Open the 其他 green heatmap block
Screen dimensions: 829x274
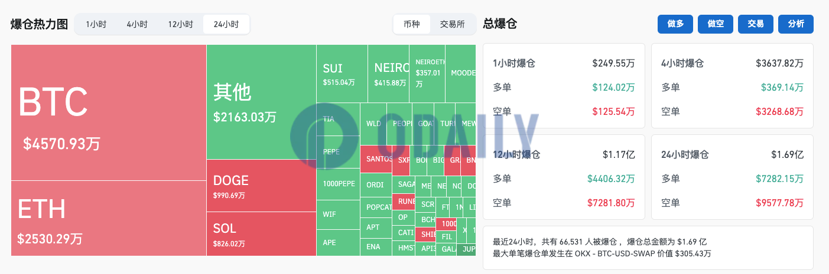[x=261, y=102]
